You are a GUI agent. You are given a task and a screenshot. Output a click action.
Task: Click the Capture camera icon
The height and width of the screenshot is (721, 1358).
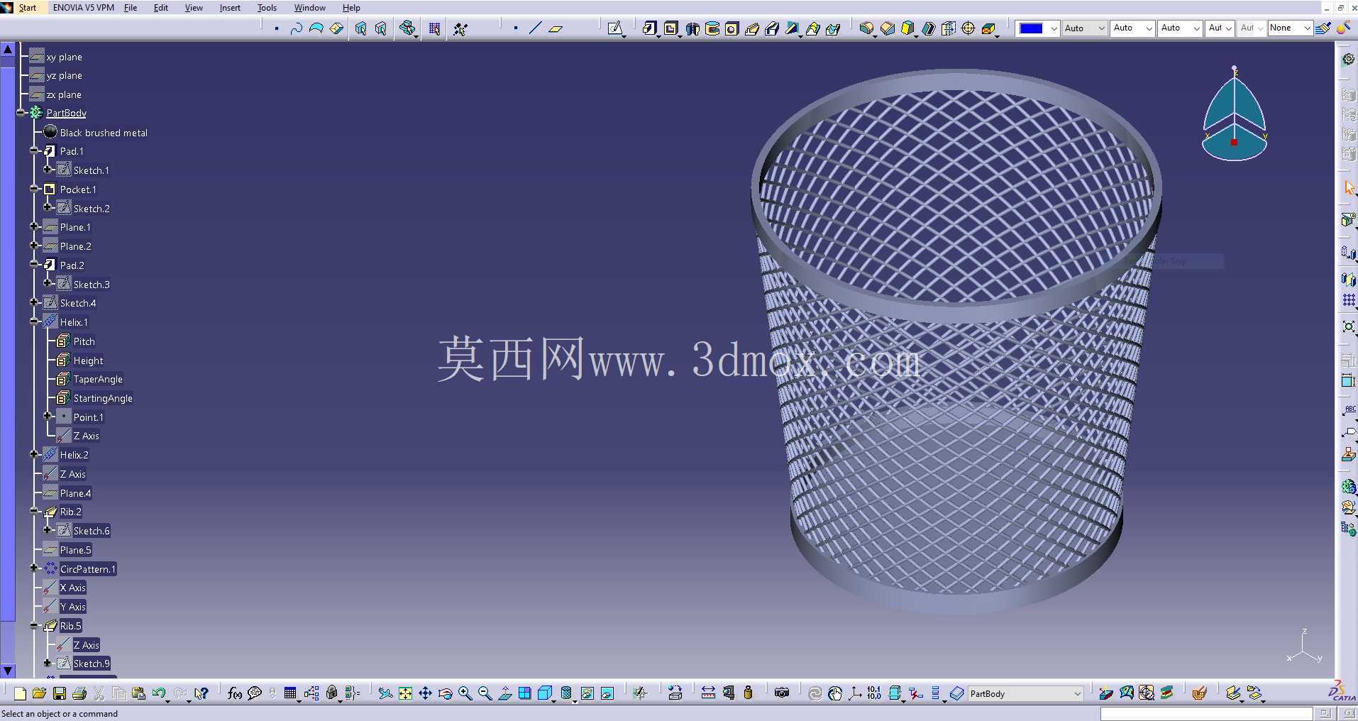pyautogui.click(x=782, y=693)
